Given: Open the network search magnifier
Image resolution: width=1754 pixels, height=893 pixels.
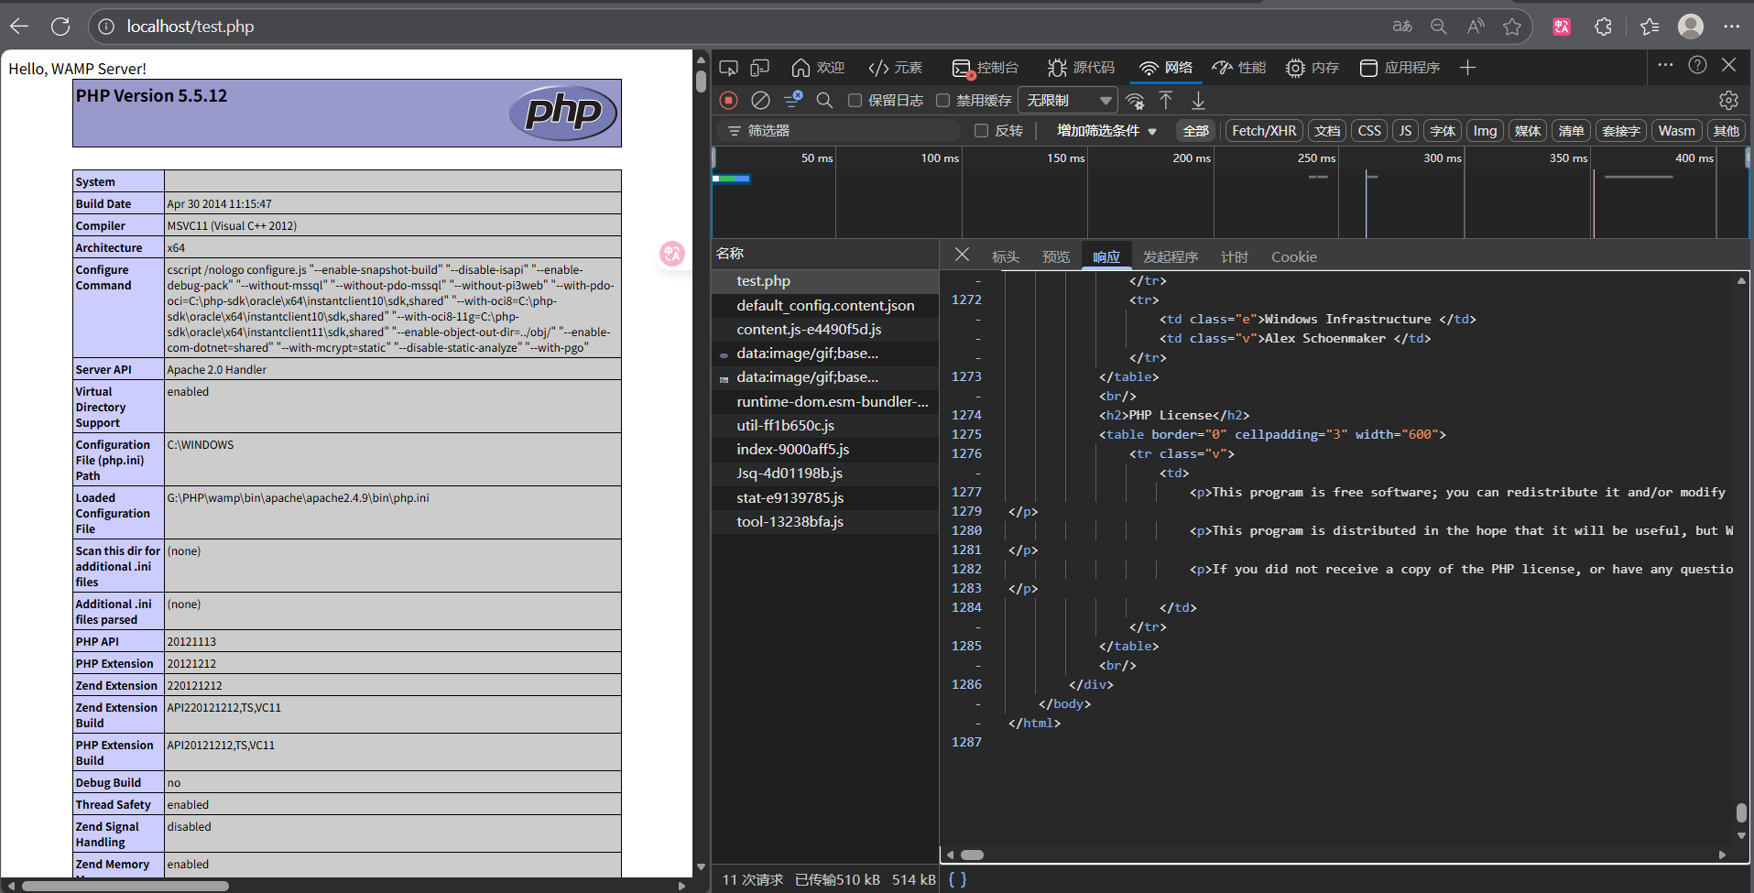Looking at the screenshot, I should [824, 100].
